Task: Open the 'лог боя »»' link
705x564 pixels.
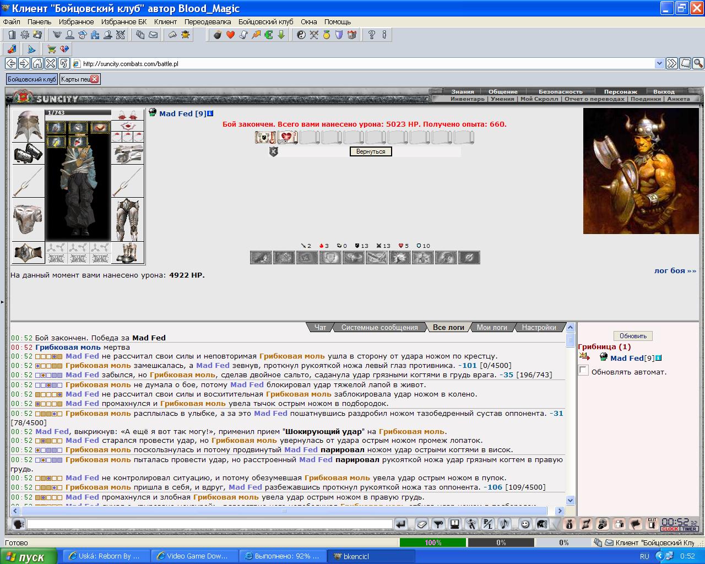Action: 675,270
